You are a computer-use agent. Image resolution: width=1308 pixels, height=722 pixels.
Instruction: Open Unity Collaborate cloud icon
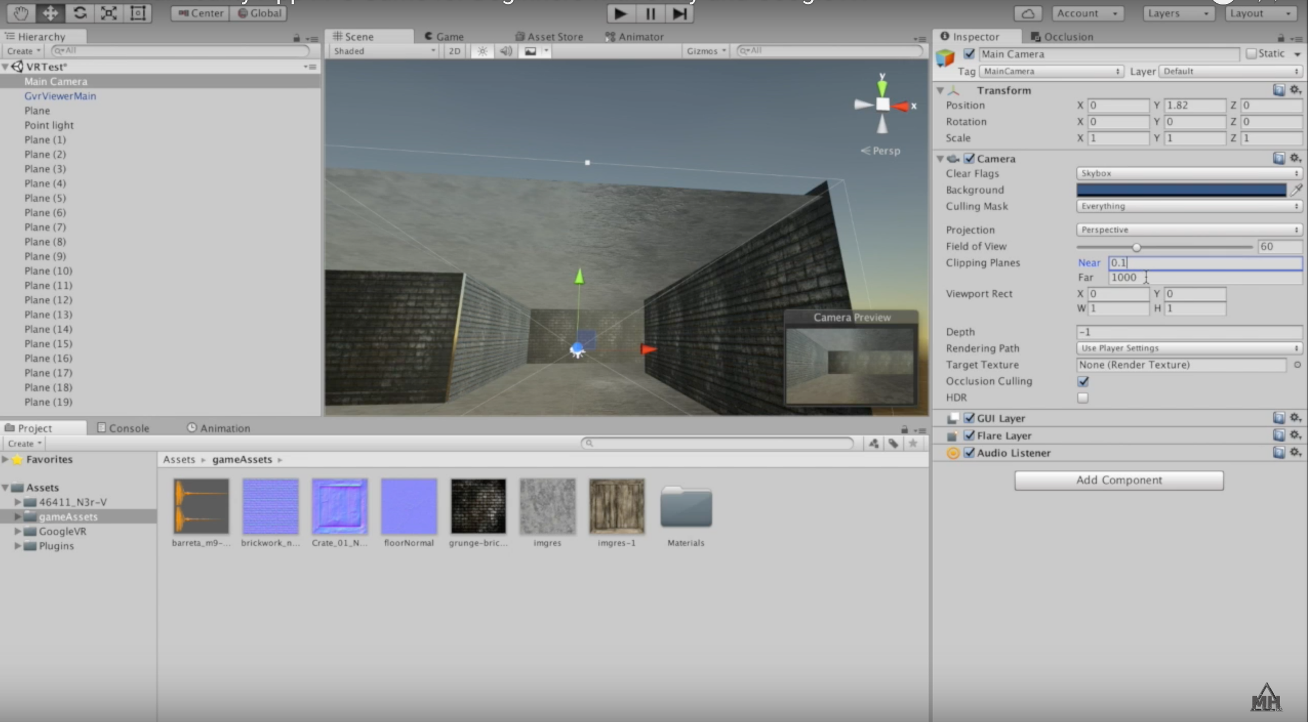(x=1027, y=13)
